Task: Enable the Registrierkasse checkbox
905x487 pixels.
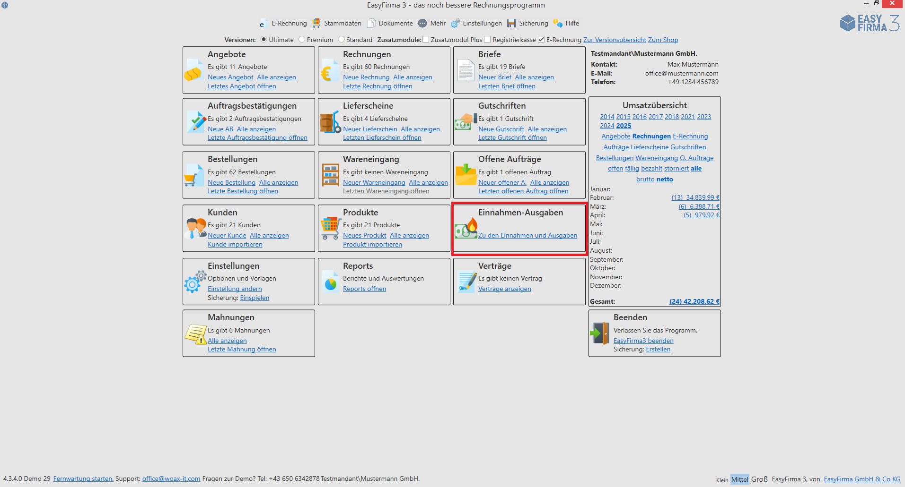Action: 488,40
